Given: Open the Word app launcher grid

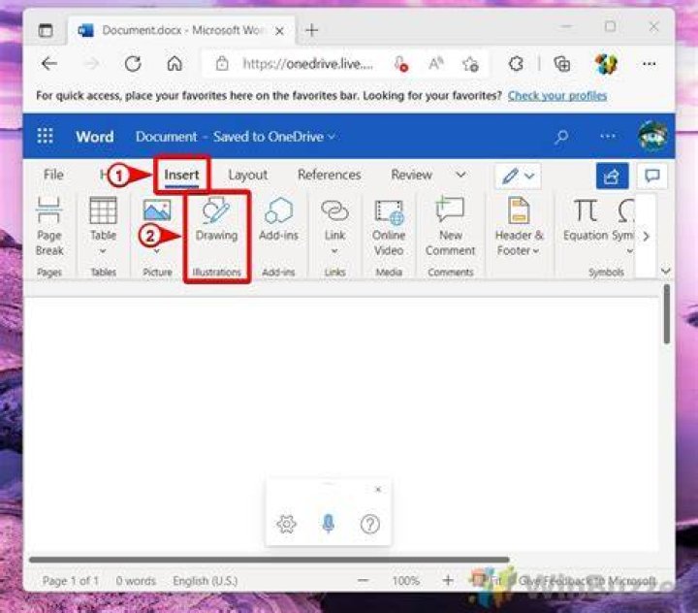Looking at the screenshot, I should click(x=45, y=136).
